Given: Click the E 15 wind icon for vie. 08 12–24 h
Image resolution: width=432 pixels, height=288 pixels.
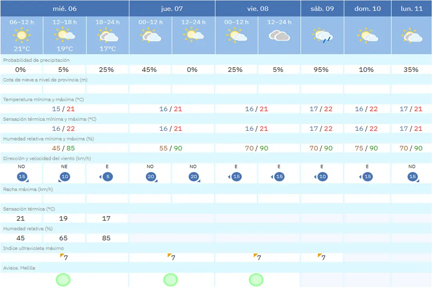Looking at the screenshot, I should point(278,177).
